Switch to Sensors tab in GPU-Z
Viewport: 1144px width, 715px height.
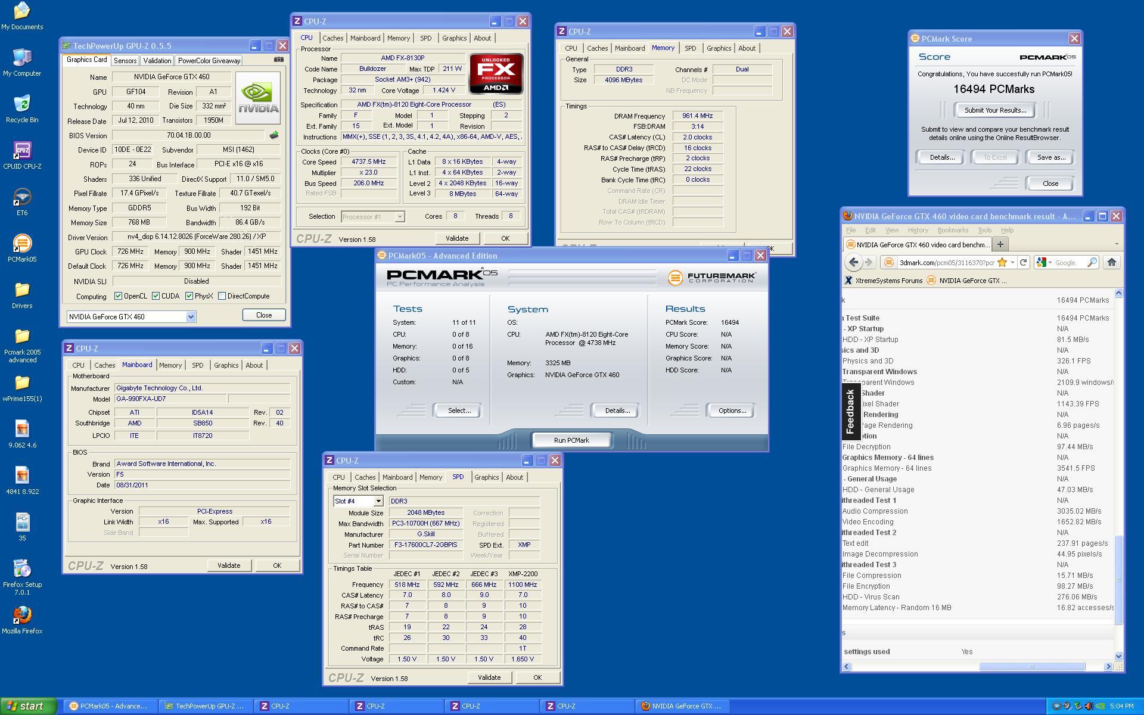[x=125, y=60]
